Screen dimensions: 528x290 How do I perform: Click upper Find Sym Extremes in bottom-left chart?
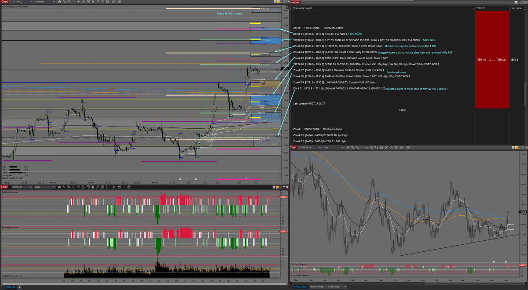pyautogui.click(x=10, y=192)
